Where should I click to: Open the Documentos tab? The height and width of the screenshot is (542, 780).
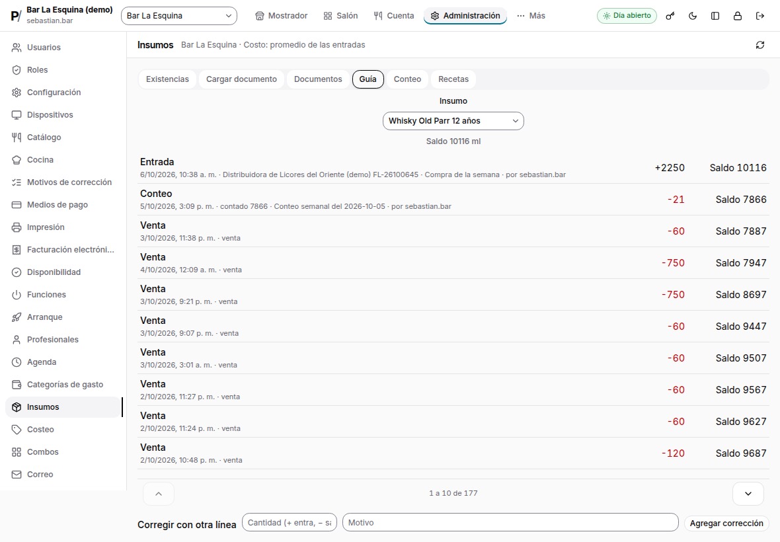(x=318, y=79)
